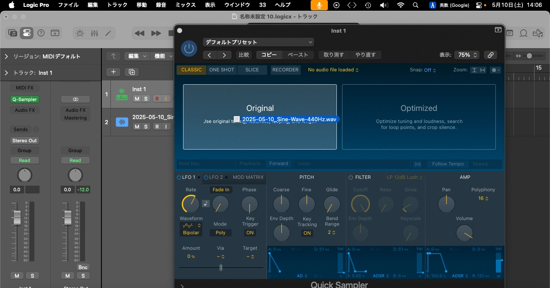Open the MOD MATRIX tab

(x=248, y=177)
